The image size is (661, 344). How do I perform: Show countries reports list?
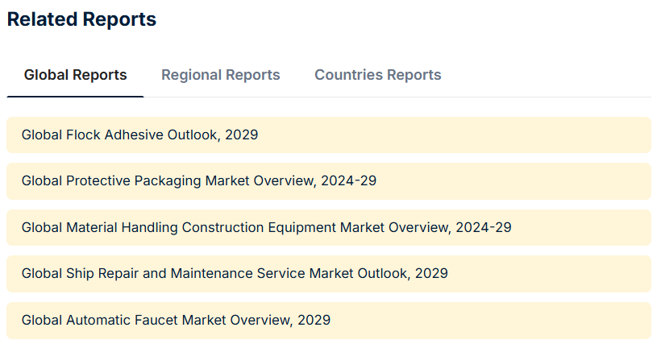coord(377,75)
